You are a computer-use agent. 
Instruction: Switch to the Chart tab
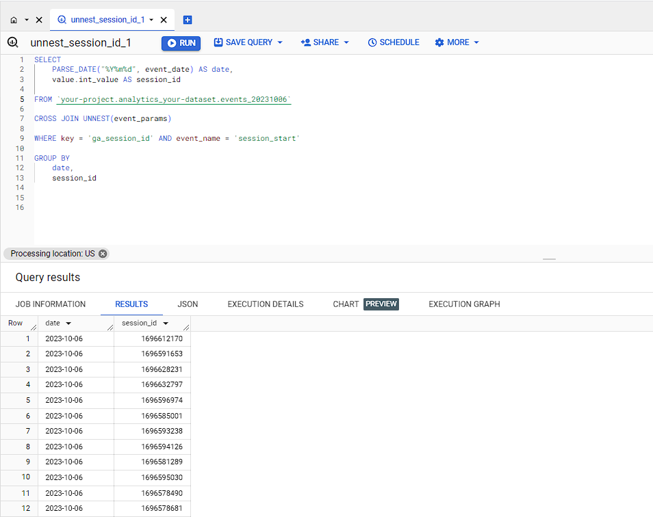346,304
